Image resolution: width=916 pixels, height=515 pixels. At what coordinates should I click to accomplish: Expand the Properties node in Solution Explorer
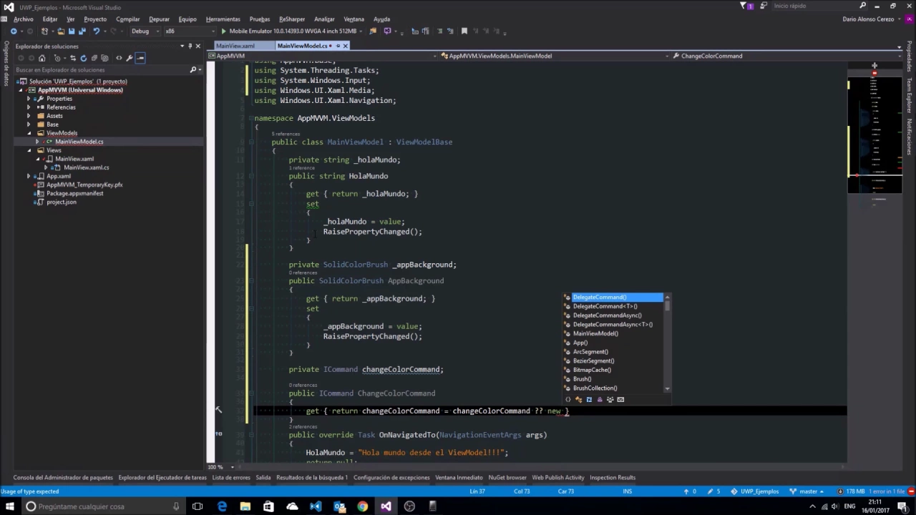pyautogui.click(x=29, y=99)
